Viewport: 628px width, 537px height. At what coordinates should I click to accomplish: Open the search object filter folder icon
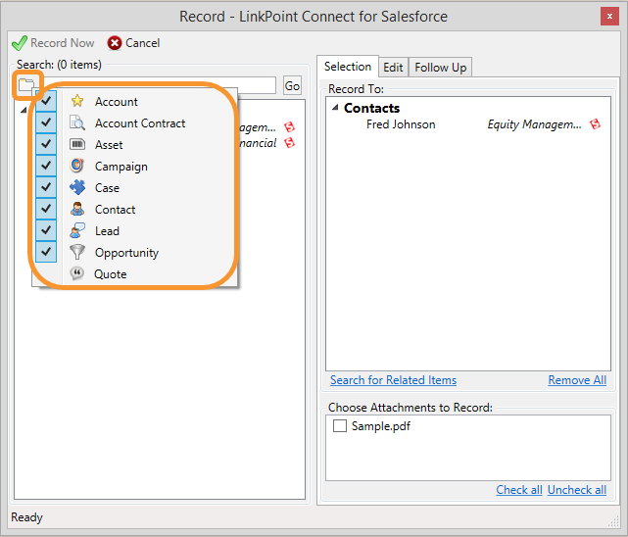point(26,85)
